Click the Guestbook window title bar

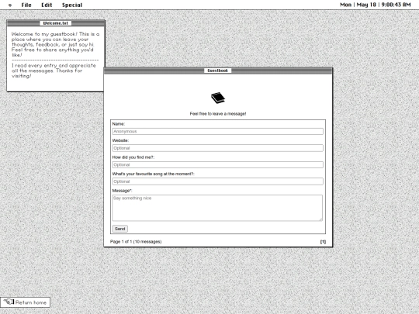point(218,71)
